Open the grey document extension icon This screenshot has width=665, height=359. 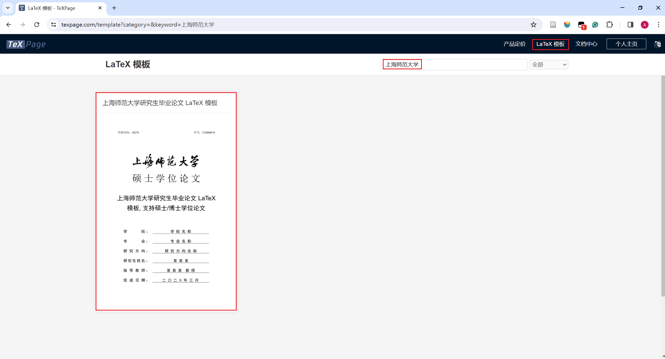click(x=553, y=24)
